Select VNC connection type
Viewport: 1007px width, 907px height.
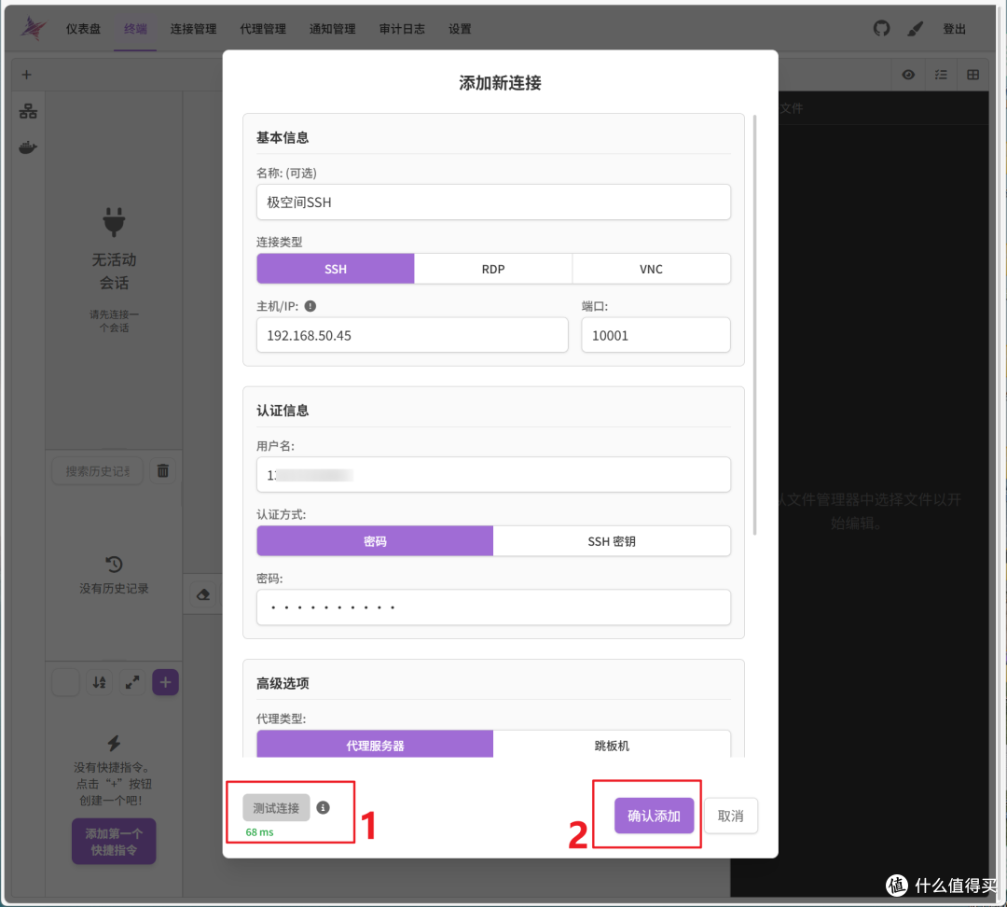pos(651,269)
